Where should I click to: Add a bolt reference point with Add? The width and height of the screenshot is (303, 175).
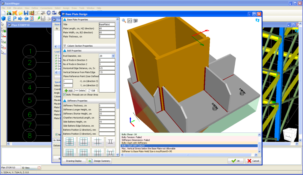(69, 91)
